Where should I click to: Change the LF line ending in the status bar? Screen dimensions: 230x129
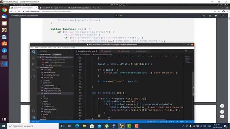pyautogui.click(x=177, y=122)
